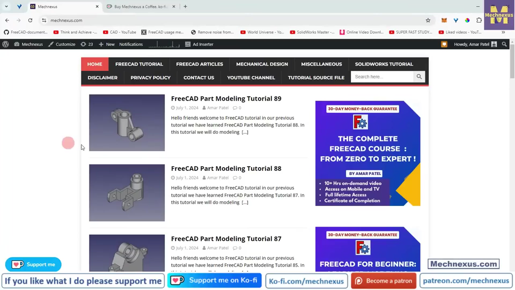Open the Remove noise from bookmark

pos(212,32)
